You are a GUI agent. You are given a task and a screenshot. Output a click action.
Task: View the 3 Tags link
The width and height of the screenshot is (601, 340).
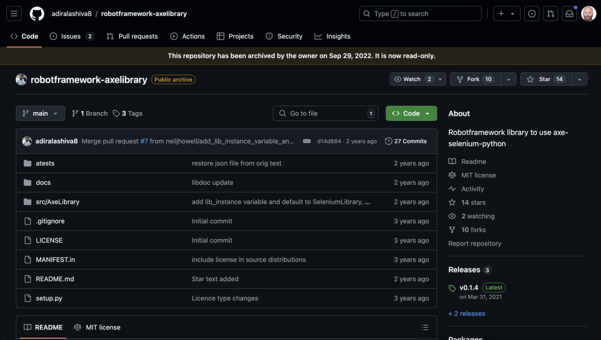click(127, 113)
